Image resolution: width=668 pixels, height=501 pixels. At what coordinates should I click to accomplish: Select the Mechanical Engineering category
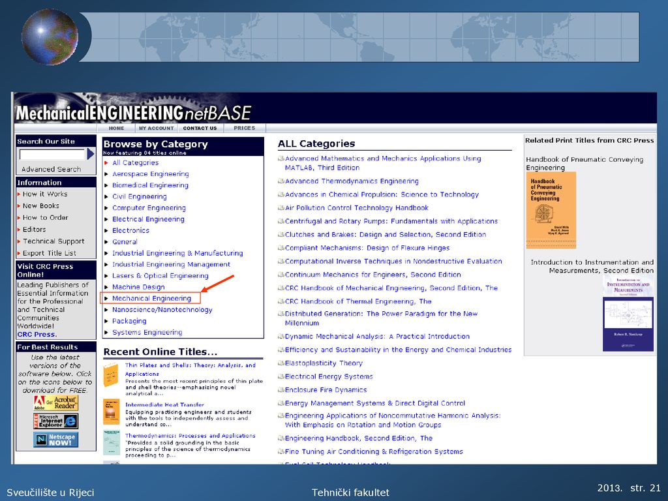click(151, 298)
